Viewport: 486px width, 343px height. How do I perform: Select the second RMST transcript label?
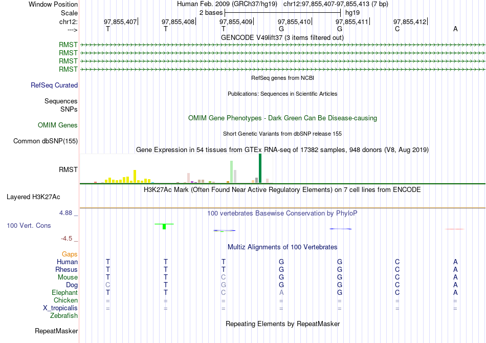68,53
